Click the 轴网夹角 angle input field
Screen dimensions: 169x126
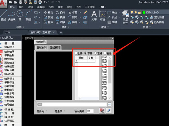tap(90, 111)
